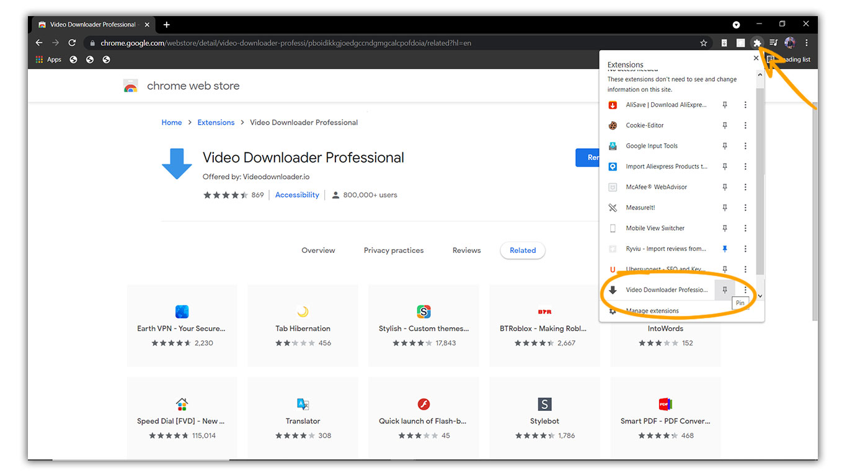
Task: Click the "800,000+ users" text
Action: [x=370, y=195]
